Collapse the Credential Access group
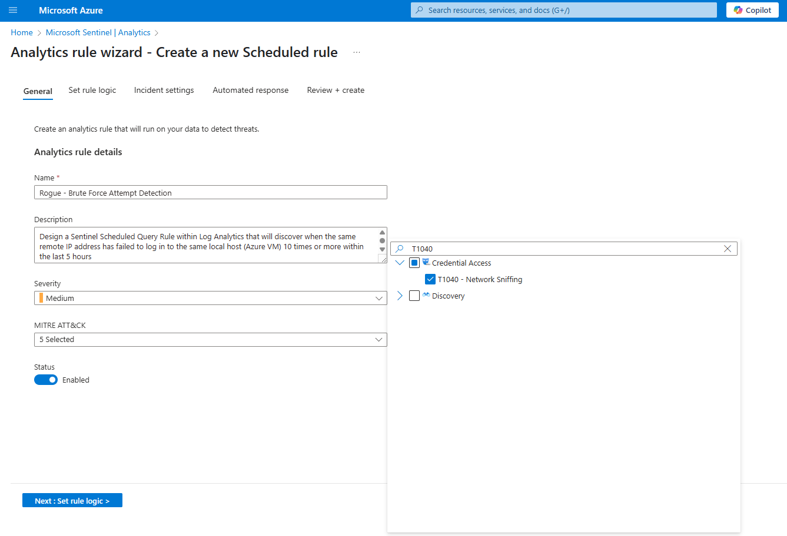 pos(400,263)
